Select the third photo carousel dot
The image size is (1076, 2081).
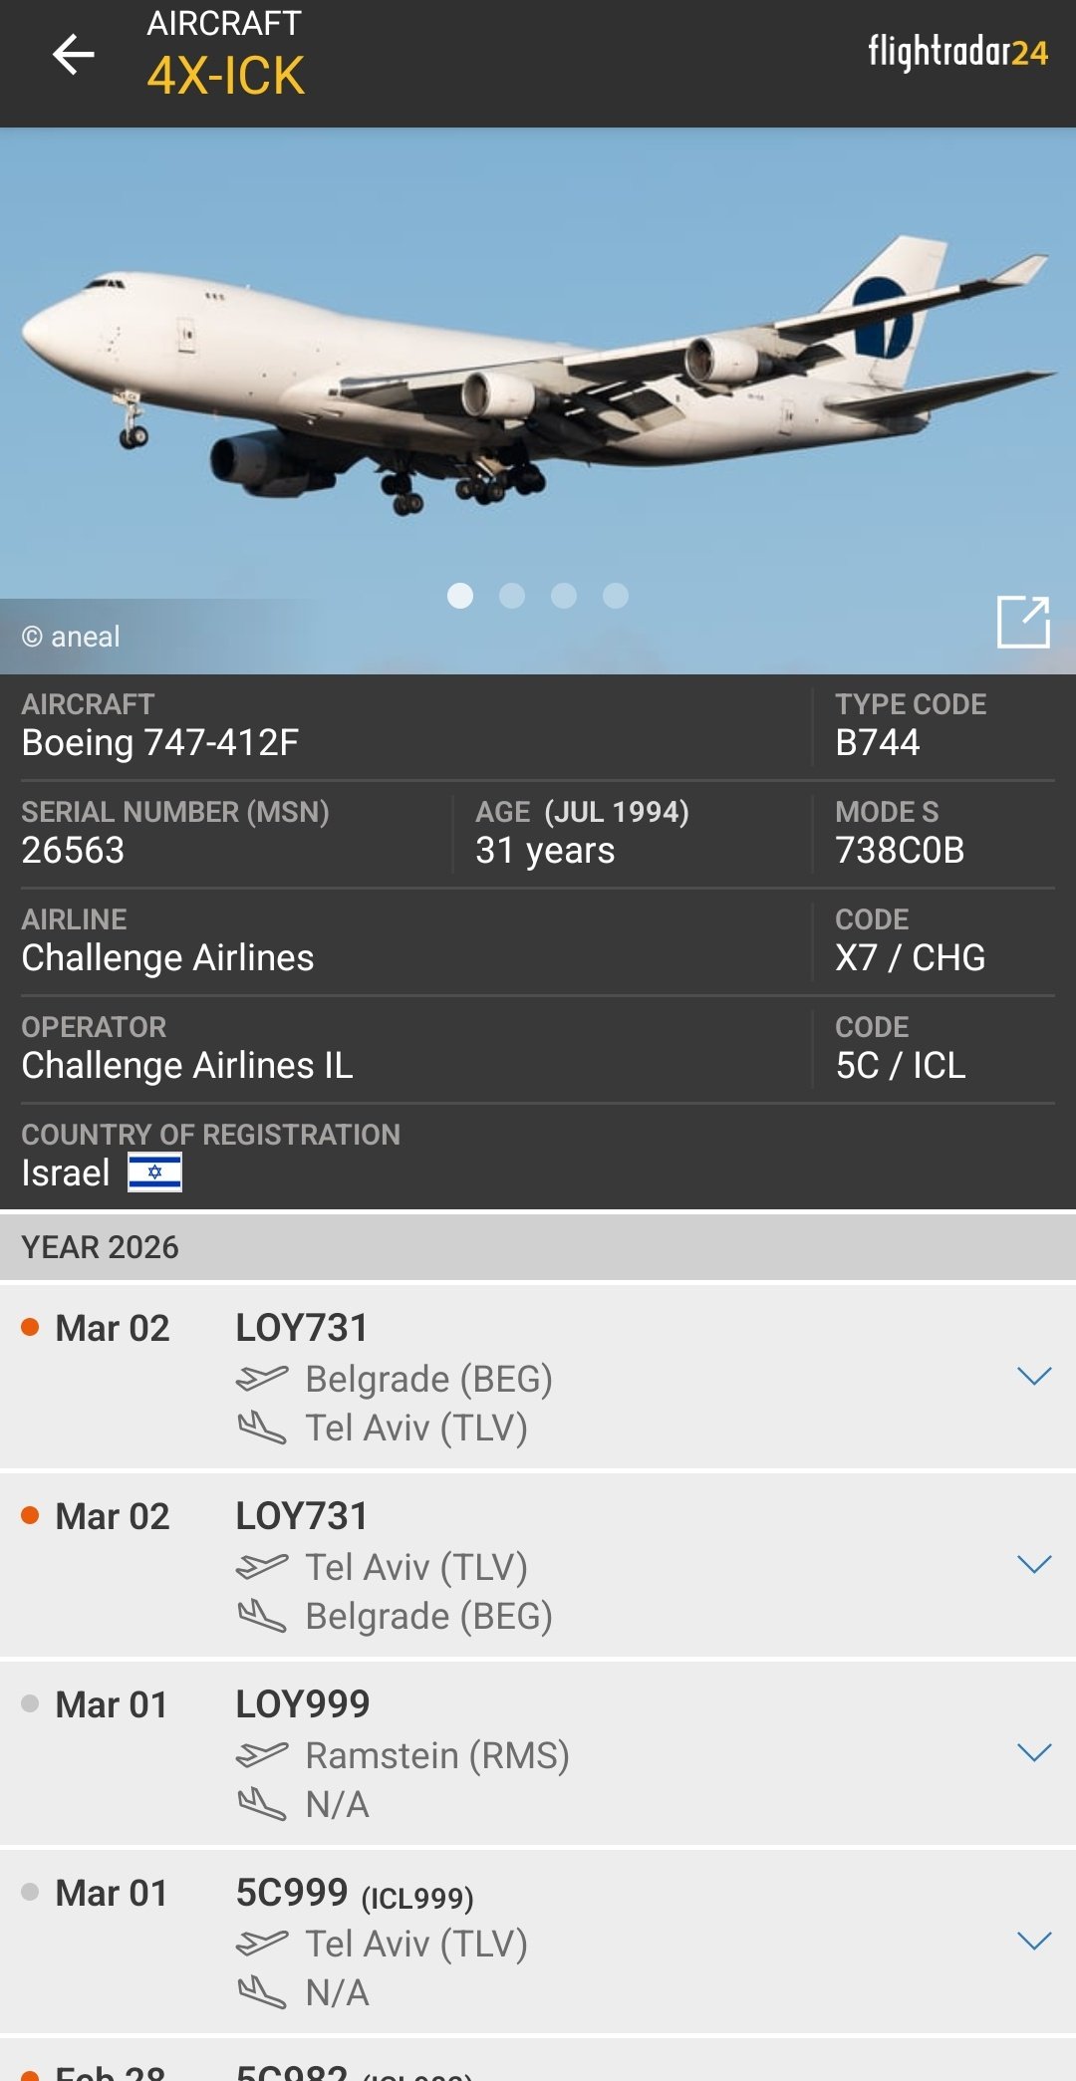(x=564, y=596)
